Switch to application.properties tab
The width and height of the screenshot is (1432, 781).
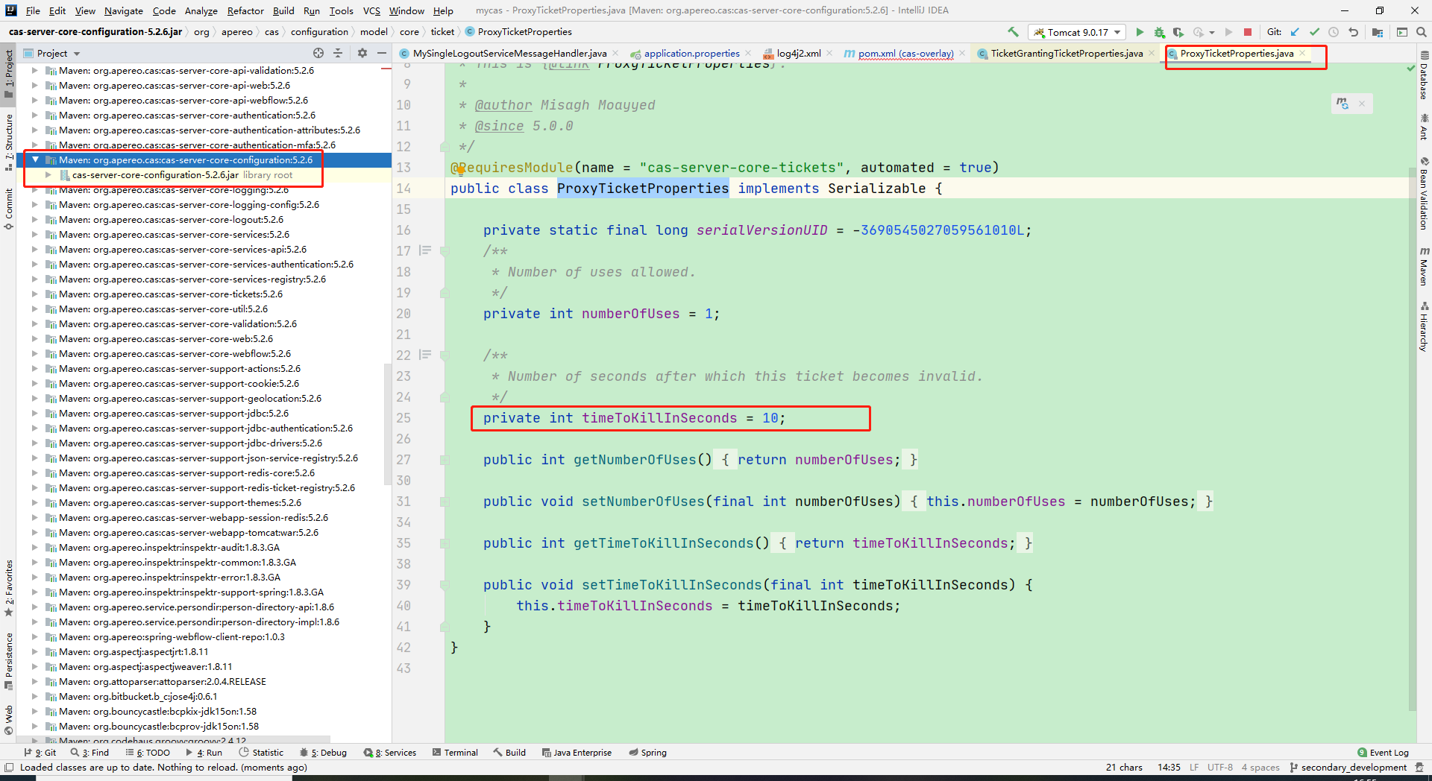(x=691, y=54)
